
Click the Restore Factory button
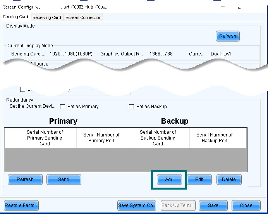point(22,205)
